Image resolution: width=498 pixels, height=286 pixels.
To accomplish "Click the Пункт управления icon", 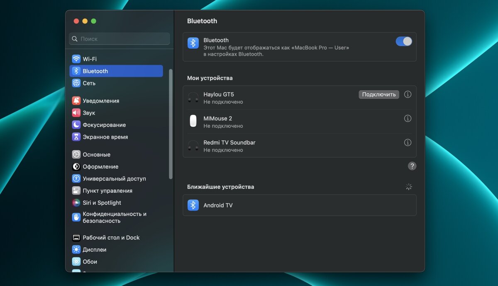I will pos(76,190).
